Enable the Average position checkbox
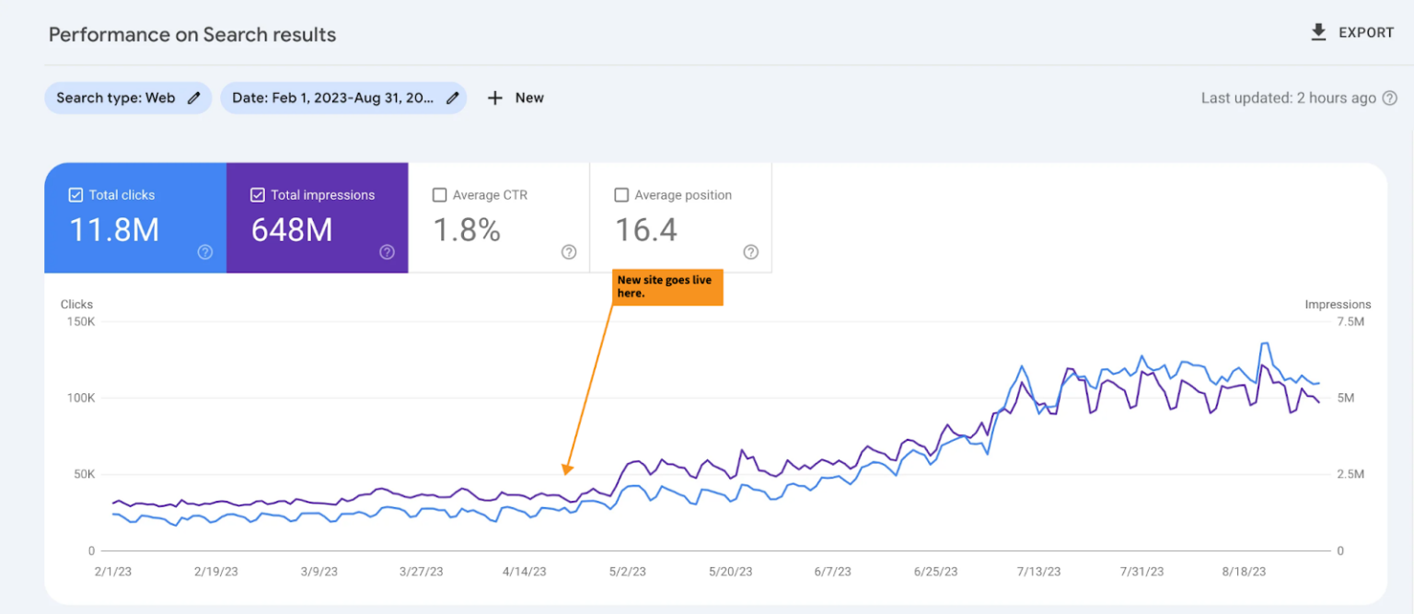This screenshot has width=1414, height=614. tap(621, 194)
